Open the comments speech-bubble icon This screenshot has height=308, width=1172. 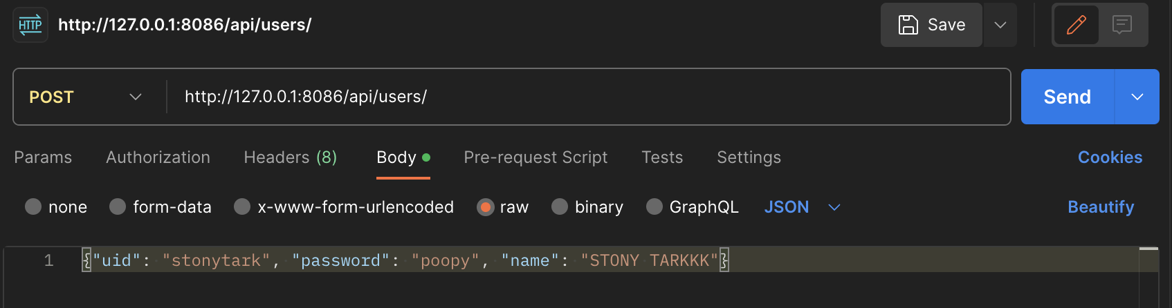pyautogui.click(x=1122, y=25)
